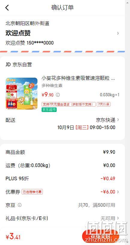Image resolution: width=130 pixels, height=245 pixels.
Task: Open the 小葵花多种维生素 product title
Action: tap(78, 78)
